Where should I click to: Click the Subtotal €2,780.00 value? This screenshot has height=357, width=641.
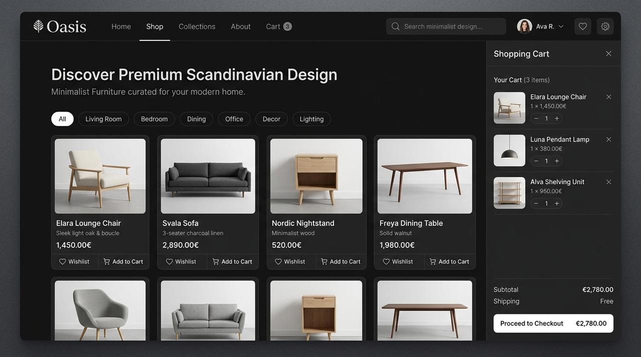597,289
